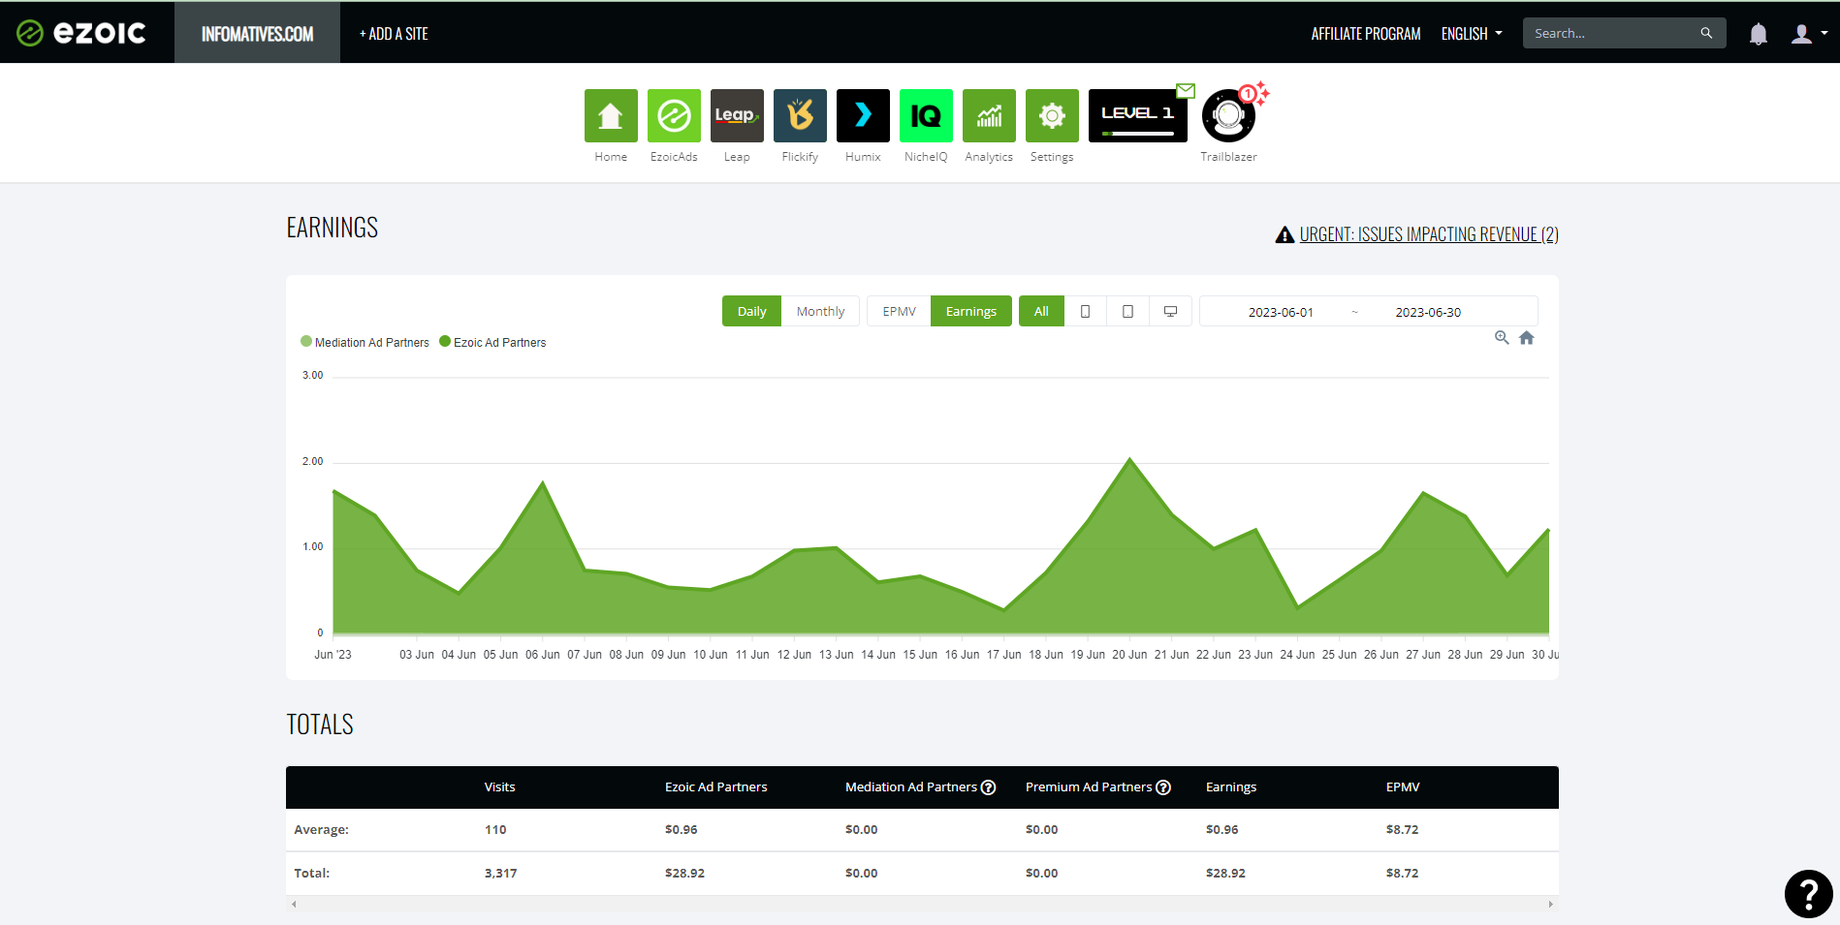Filter chart by desktop monitor icon
The height and width of the screenshot is (925, 1840).
(x=1170, y=311)
